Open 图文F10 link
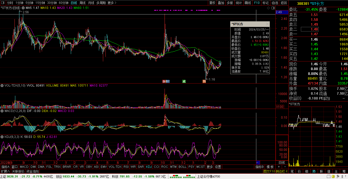 click(x=269, y=172)
